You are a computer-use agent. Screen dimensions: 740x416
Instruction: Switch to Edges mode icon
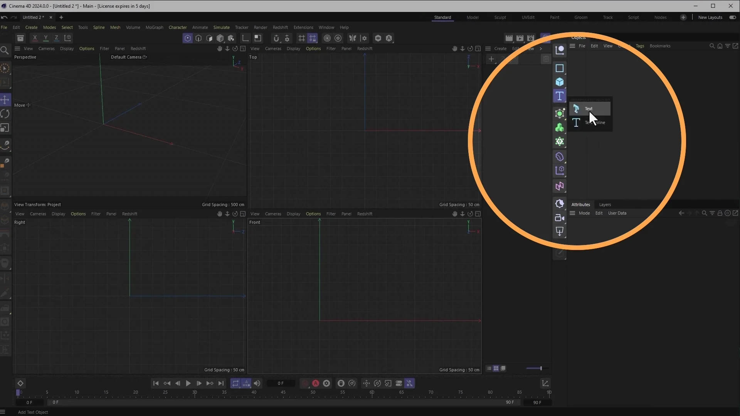pyautogui.click(x=198, y=38)
